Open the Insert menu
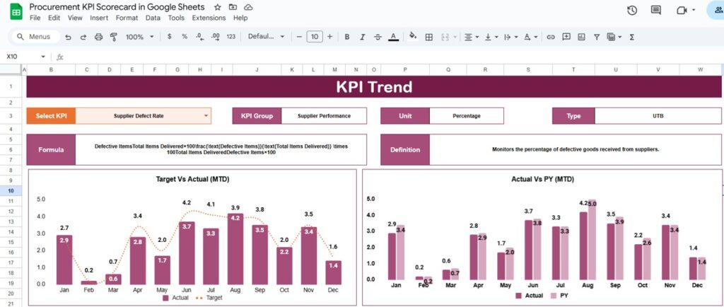This screenshot has height=307, width=724. tap(99, 18)
